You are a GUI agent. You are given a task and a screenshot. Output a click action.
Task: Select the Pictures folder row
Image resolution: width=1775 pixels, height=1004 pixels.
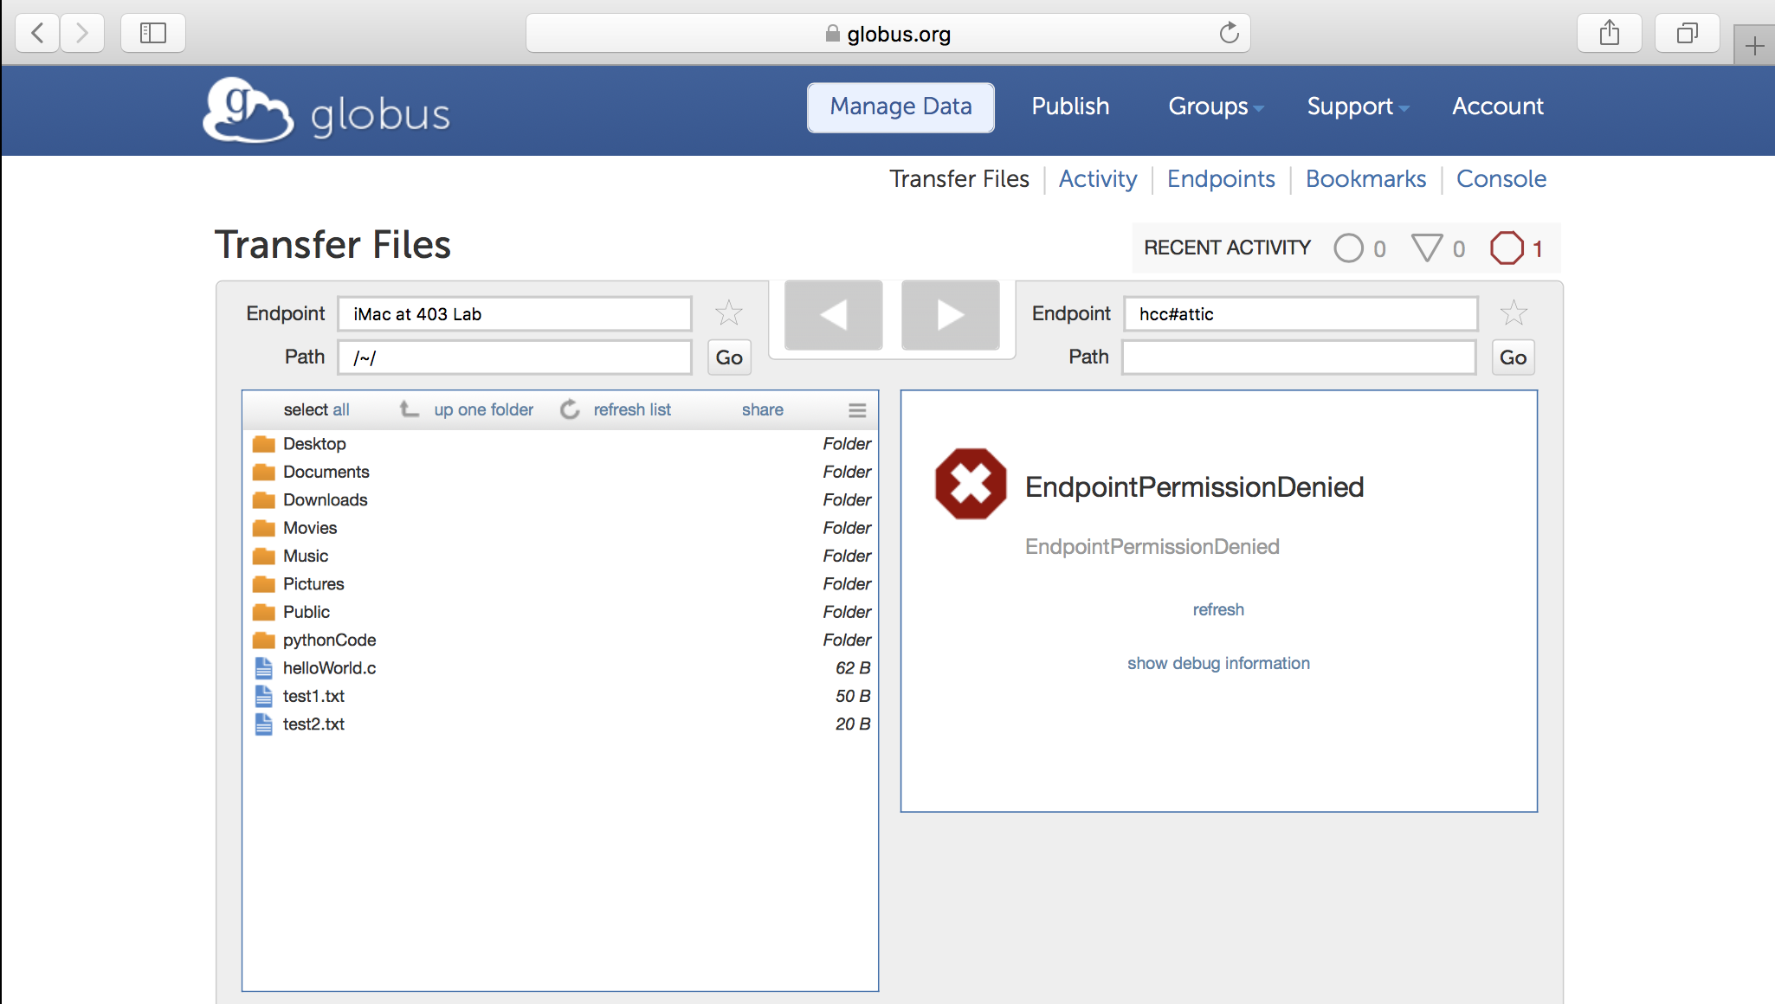coord(560,584)
